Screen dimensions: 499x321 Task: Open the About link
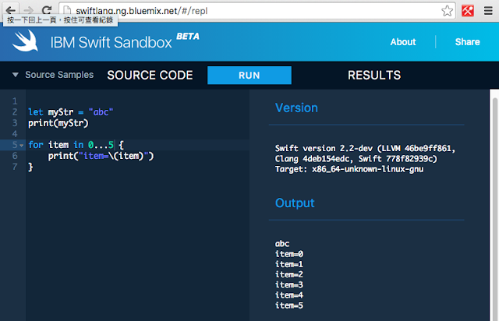(x=403, y=41)
